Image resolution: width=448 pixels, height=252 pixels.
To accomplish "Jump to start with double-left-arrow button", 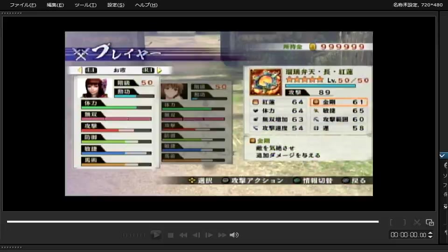I will coord(183,235).
